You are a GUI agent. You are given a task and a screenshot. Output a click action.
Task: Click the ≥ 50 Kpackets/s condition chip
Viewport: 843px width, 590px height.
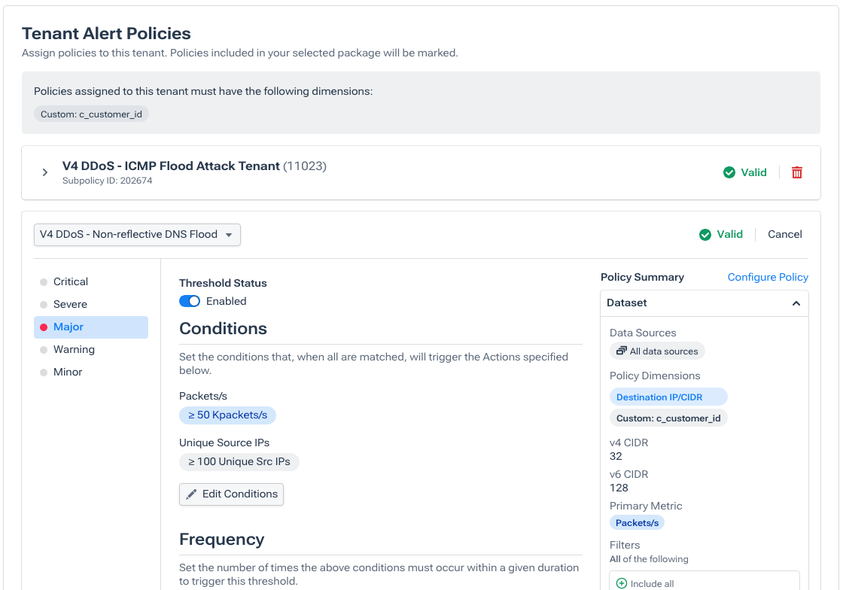pyautogui.click(x=227, y=415)
